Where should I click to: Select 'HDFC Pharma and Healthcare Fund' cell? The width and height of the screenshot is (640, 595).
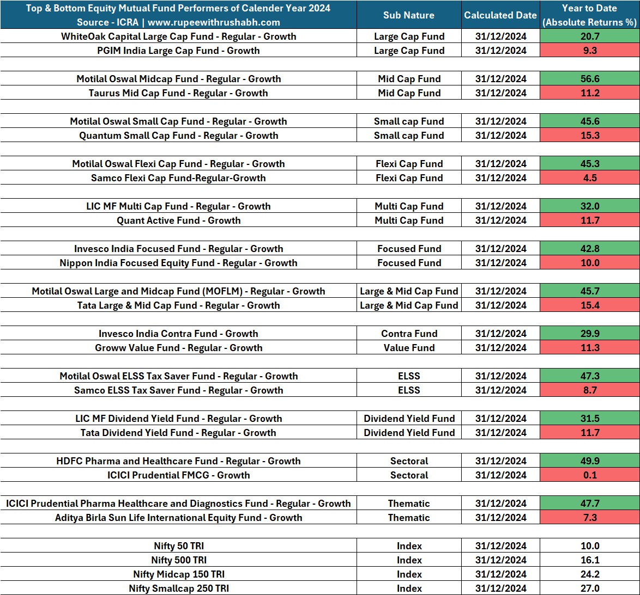[x=178, y=461]
